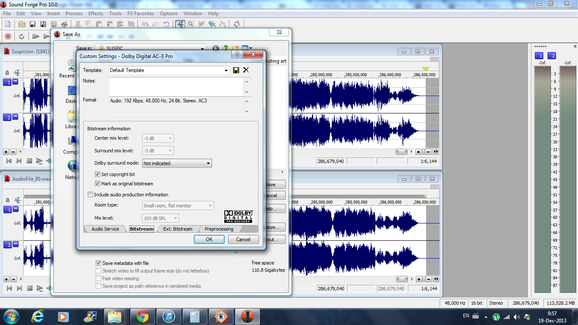
Task: Click the Repeat icon in main toolbar
Action: pos(167,24)
